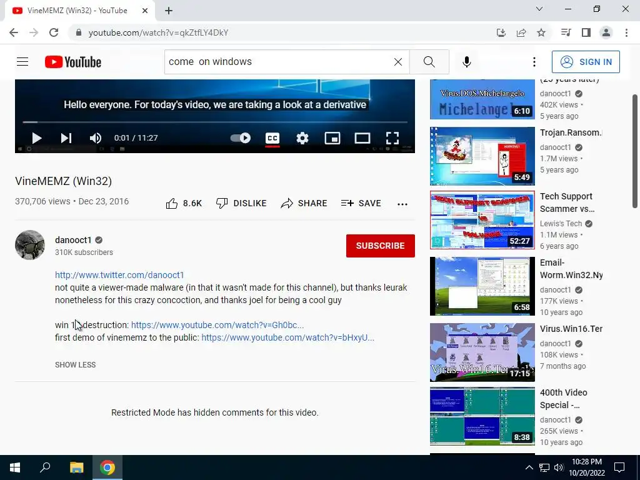Open the twitter.com/danooct1 link
The height and width of the screenshot is (480, 640).
point(119,275)
